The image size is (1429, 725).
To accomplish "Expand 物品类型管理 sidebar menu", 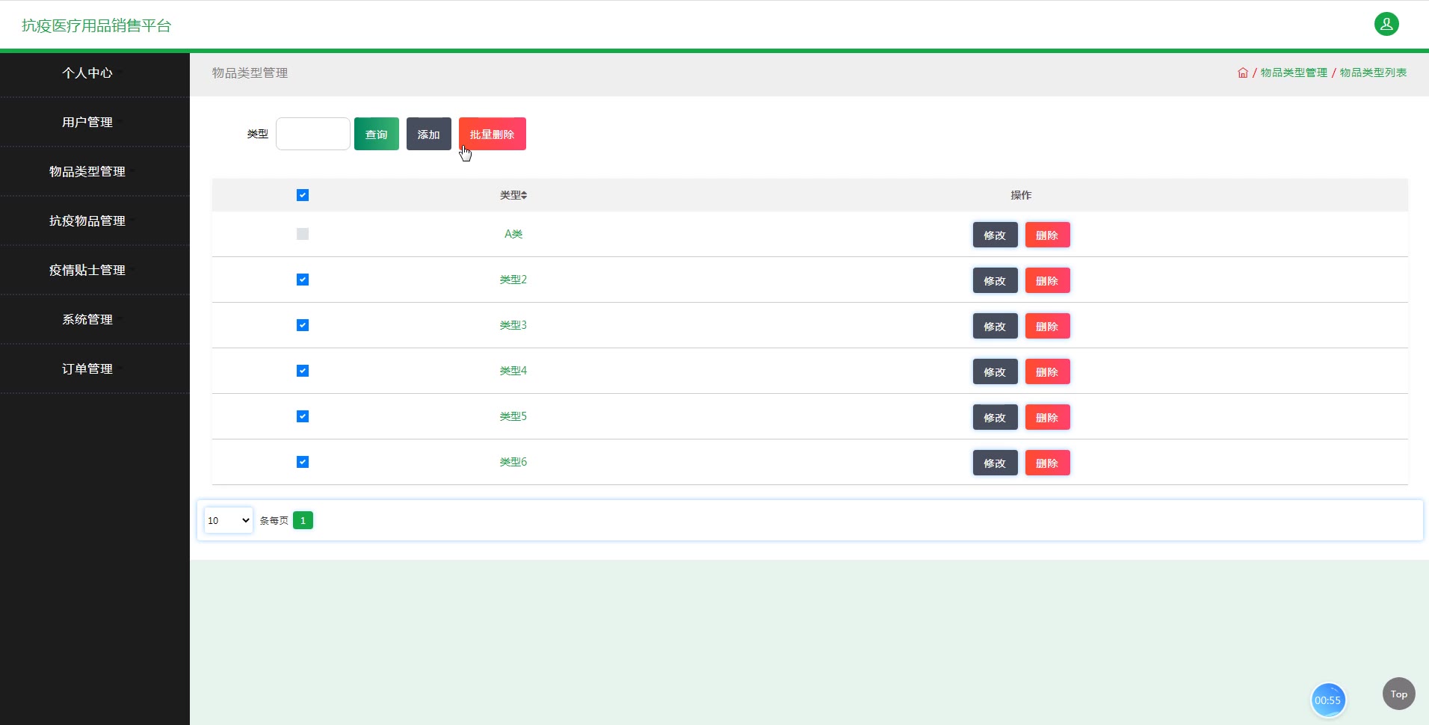I will [x=95, y=171].
